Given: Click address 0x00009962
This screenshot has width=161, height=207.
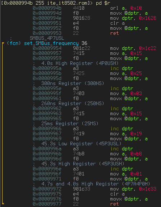Looking at the screenshot, I should 47,108.
